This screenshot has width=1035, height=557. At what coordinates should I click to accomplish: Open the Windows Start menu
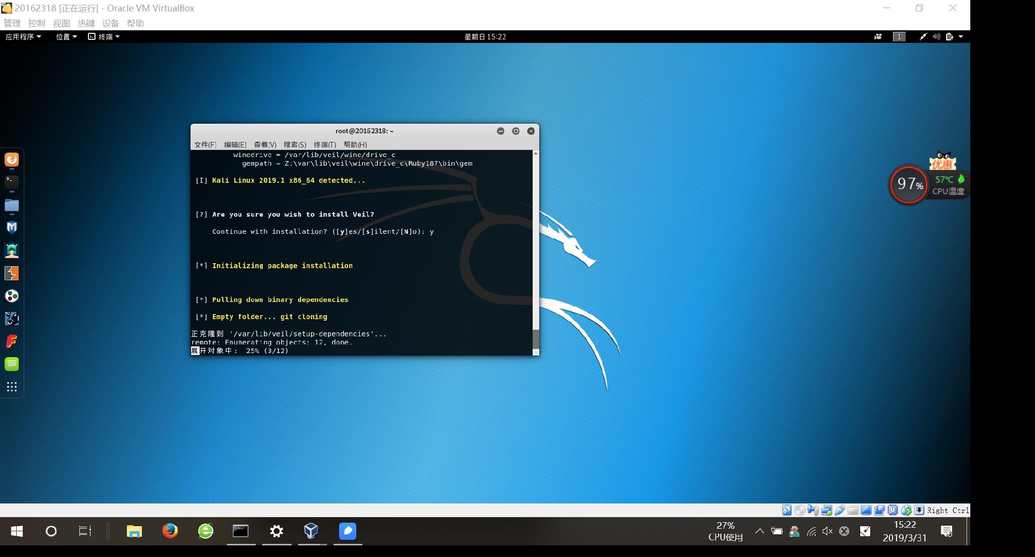point(17,531)
